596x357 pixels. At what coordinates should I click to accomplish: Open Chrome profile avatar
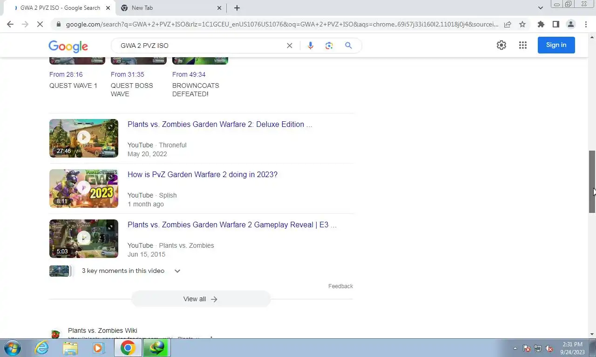pyautogui.click(x=570, y=24)
